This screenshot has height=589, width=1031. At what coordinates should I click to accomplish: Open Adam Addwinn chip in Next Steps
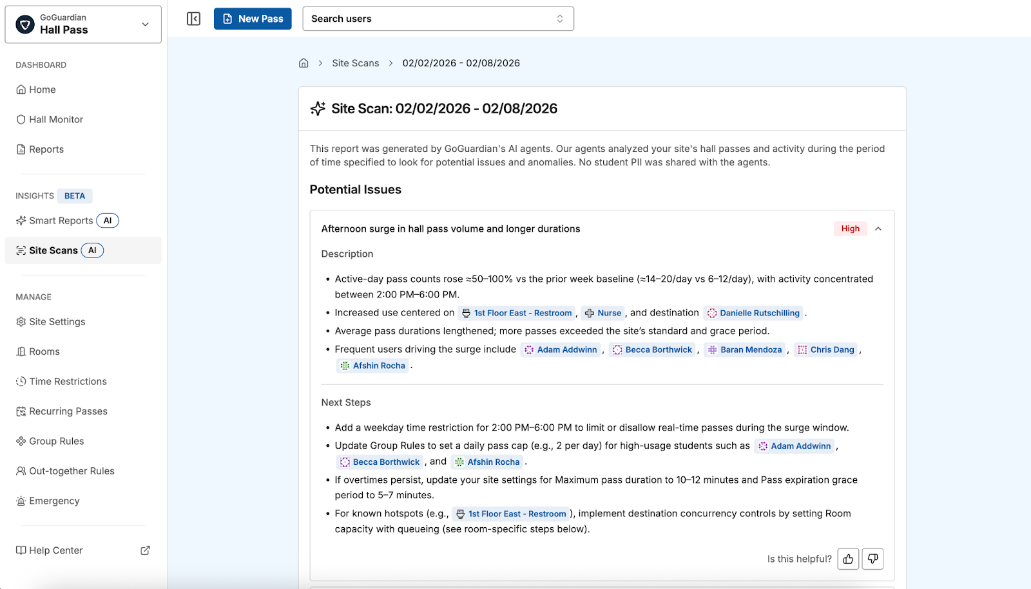pyautogui.click(x=795, y=445)
